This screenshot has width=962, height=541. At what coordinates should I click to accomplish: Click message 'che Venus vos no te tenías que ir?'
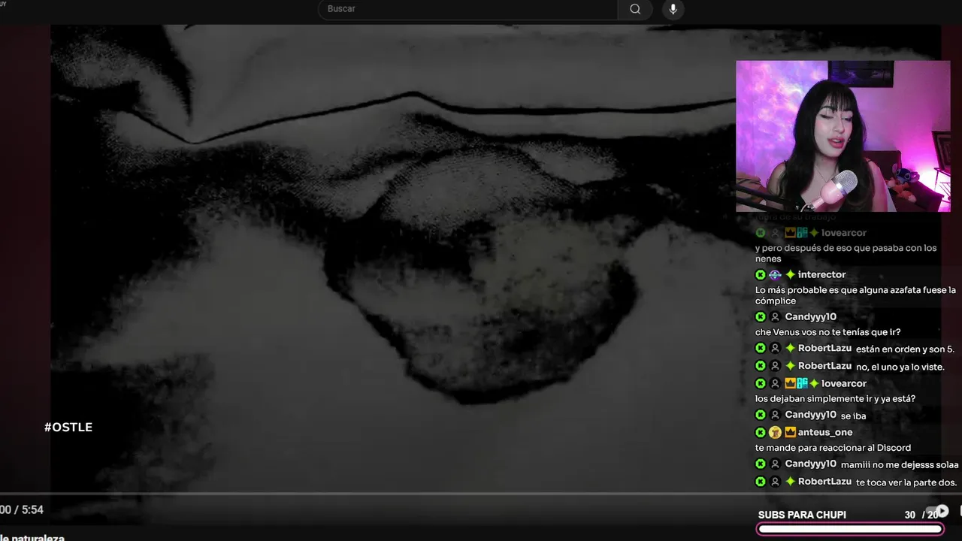[827, 332]
